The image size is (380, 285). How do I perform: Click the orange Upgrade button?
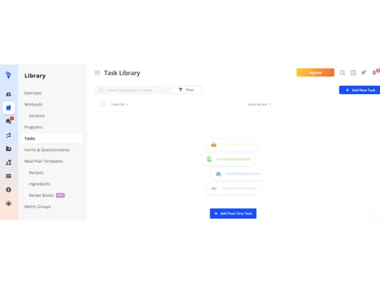(x=315, y=73)
